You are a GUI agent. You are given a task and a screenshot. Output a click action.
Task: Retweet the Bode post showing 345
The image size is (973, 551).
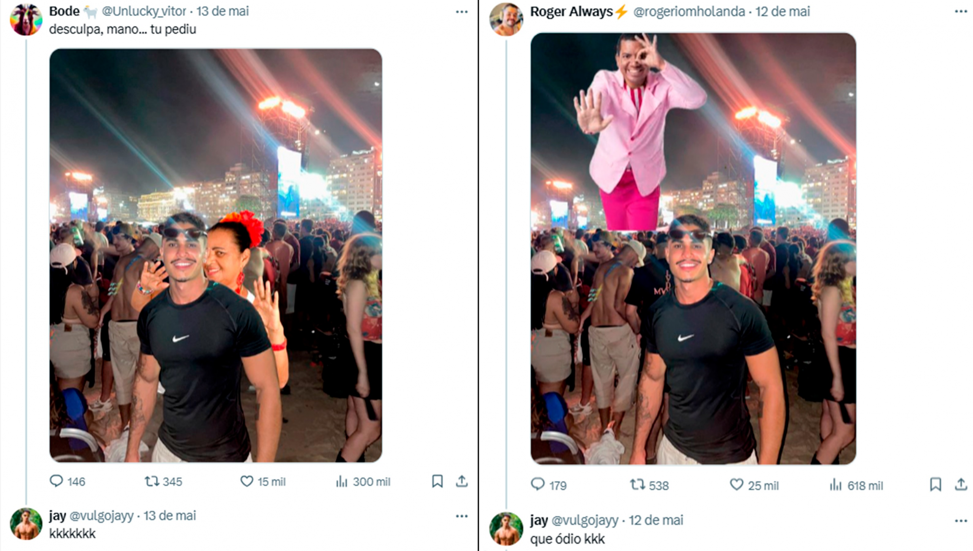click(x=152, y=482)
